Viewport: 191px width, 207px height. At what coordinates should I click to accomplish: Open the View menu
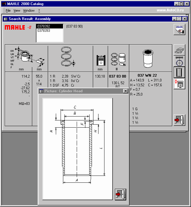(x=17, y=10)
